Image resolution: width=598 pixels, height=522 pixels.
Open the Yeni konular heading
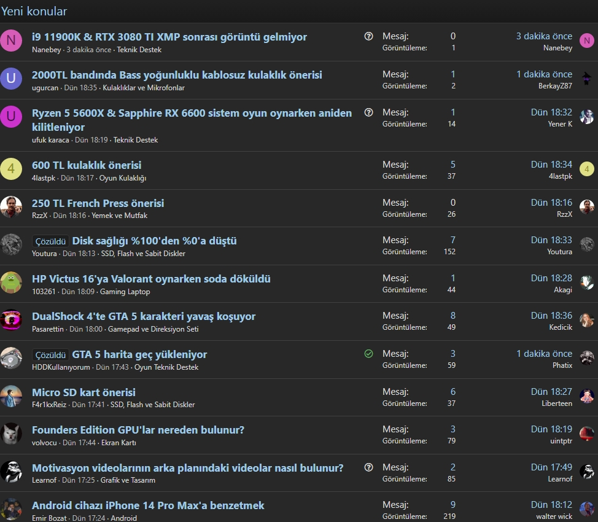click(x=34, y=11)
